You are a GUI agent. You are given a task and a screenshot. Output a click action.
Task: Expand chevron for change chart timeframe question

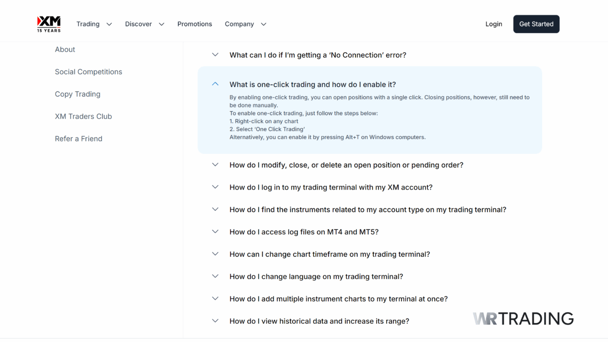[x=215, y=254]
